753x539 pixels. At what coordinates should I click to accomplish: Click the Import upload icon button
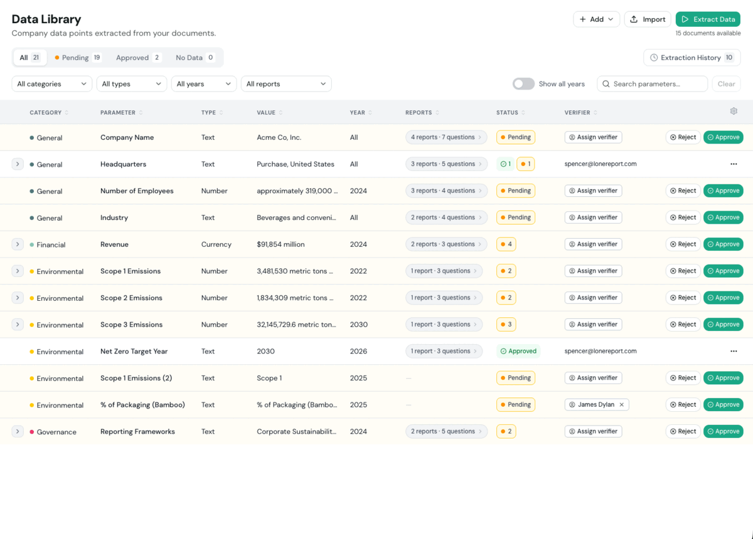[x=648, y=19]
